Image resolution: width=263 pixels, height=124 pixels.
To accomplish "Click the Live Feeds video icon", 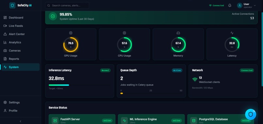I will pyautogui.click(x=5, y=26).
